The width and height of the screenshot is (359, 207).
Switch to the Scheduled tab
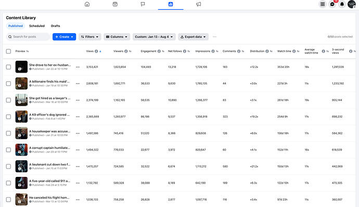tap(37, 26)
